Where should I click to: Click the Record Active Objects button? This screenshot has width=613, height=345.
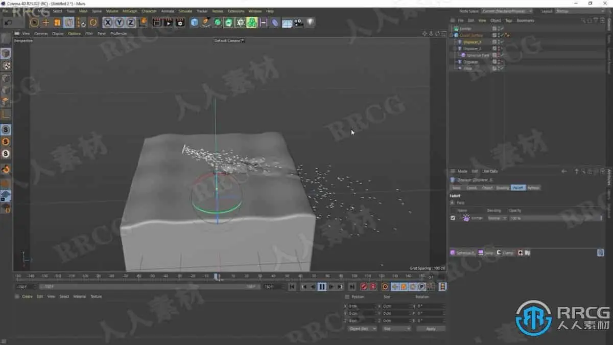[364, 287]
